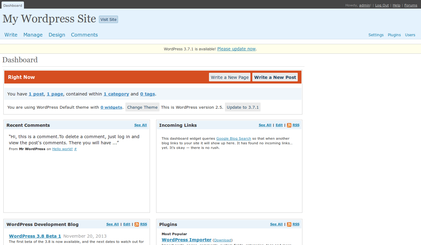Click the '1 page' link

(55, 94)
